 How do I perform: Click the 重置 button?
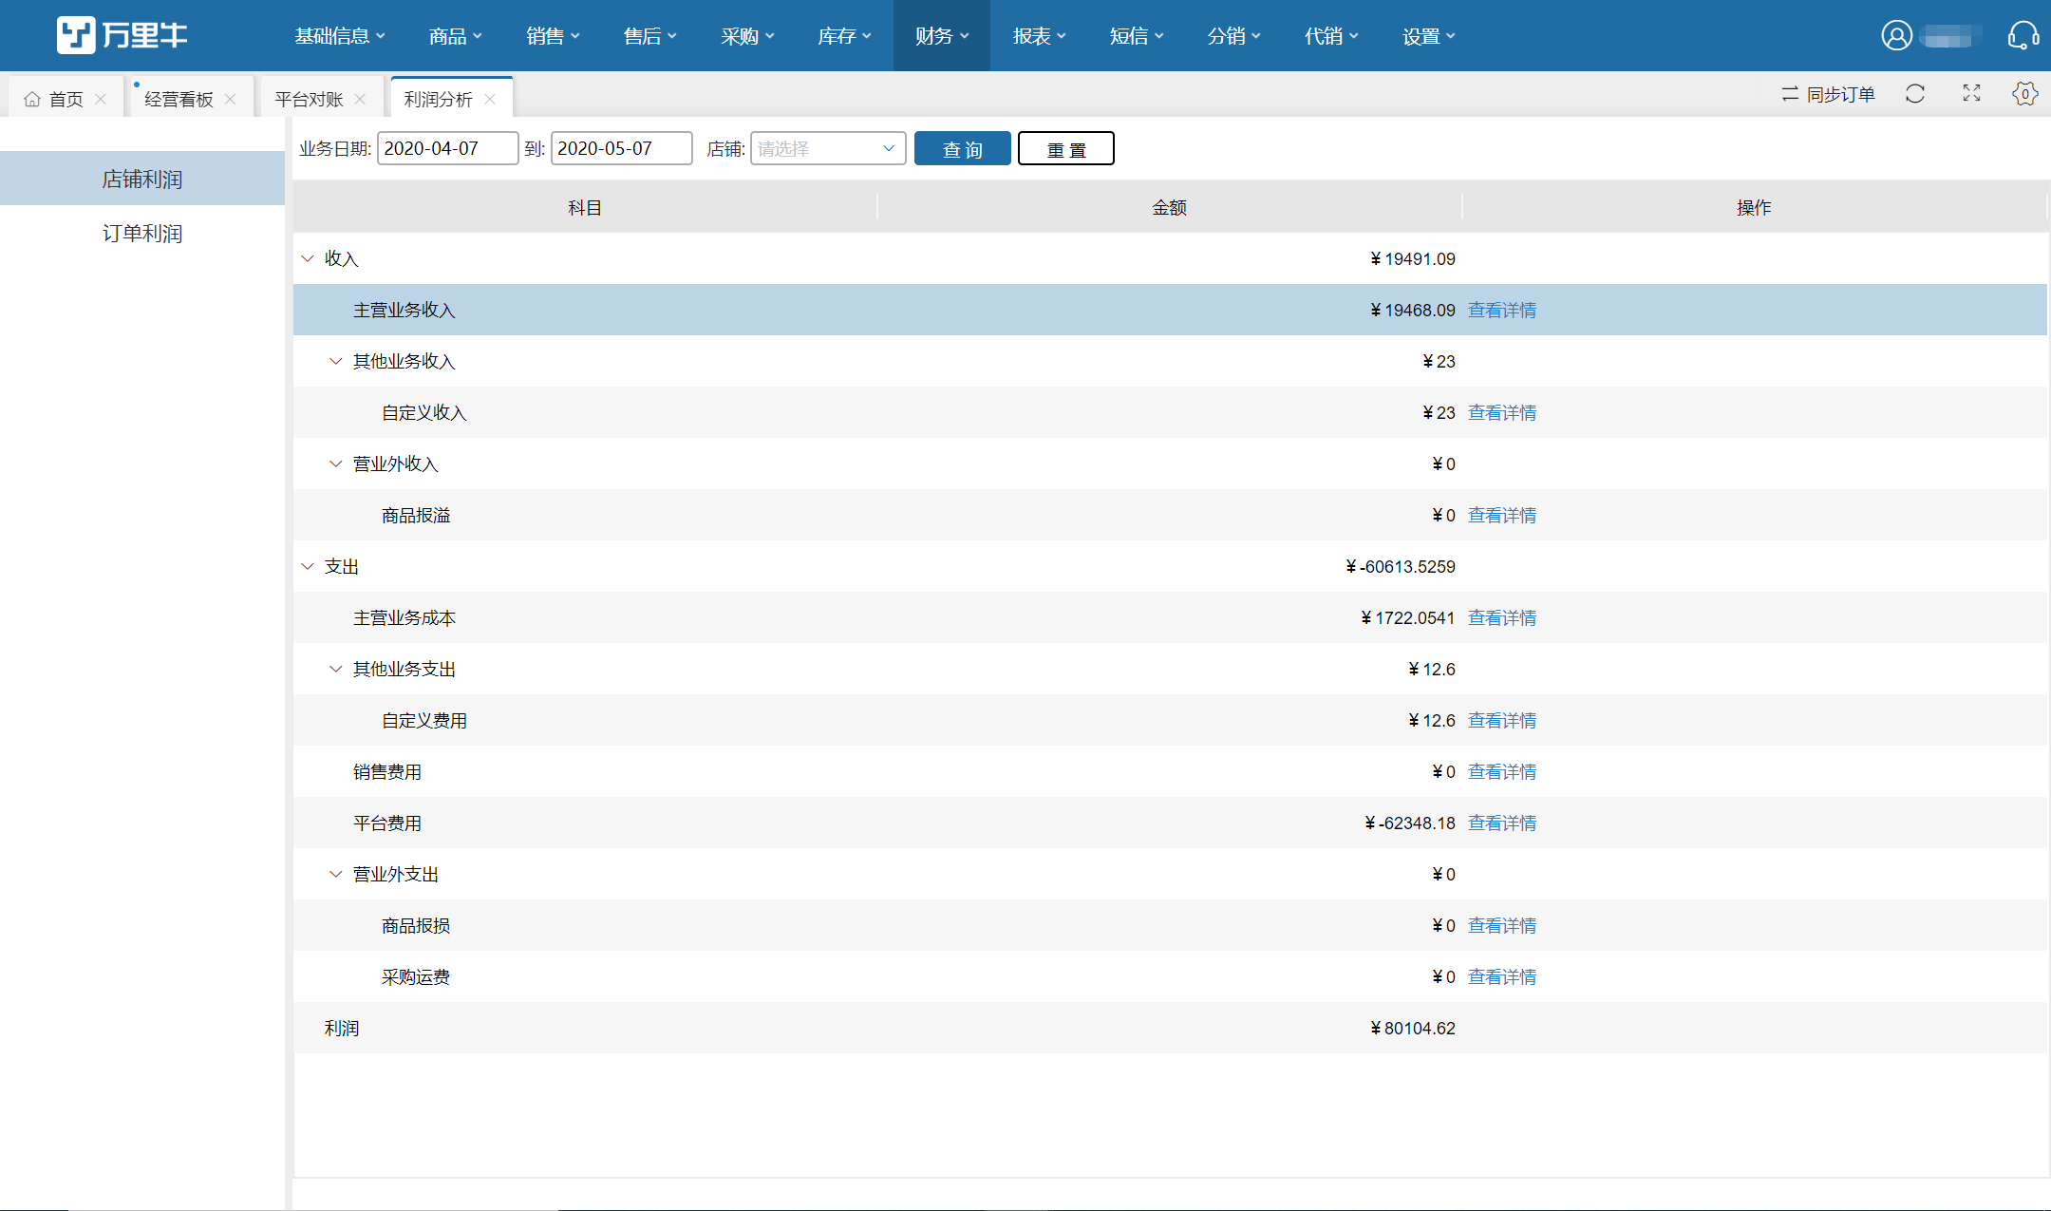click(x=1065, y=148)
